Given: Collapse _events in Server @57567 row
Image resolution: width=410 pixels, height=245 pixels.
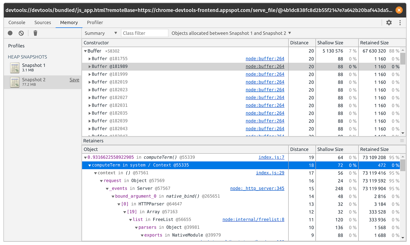Looking at the screenshot, I should [107, 189].
